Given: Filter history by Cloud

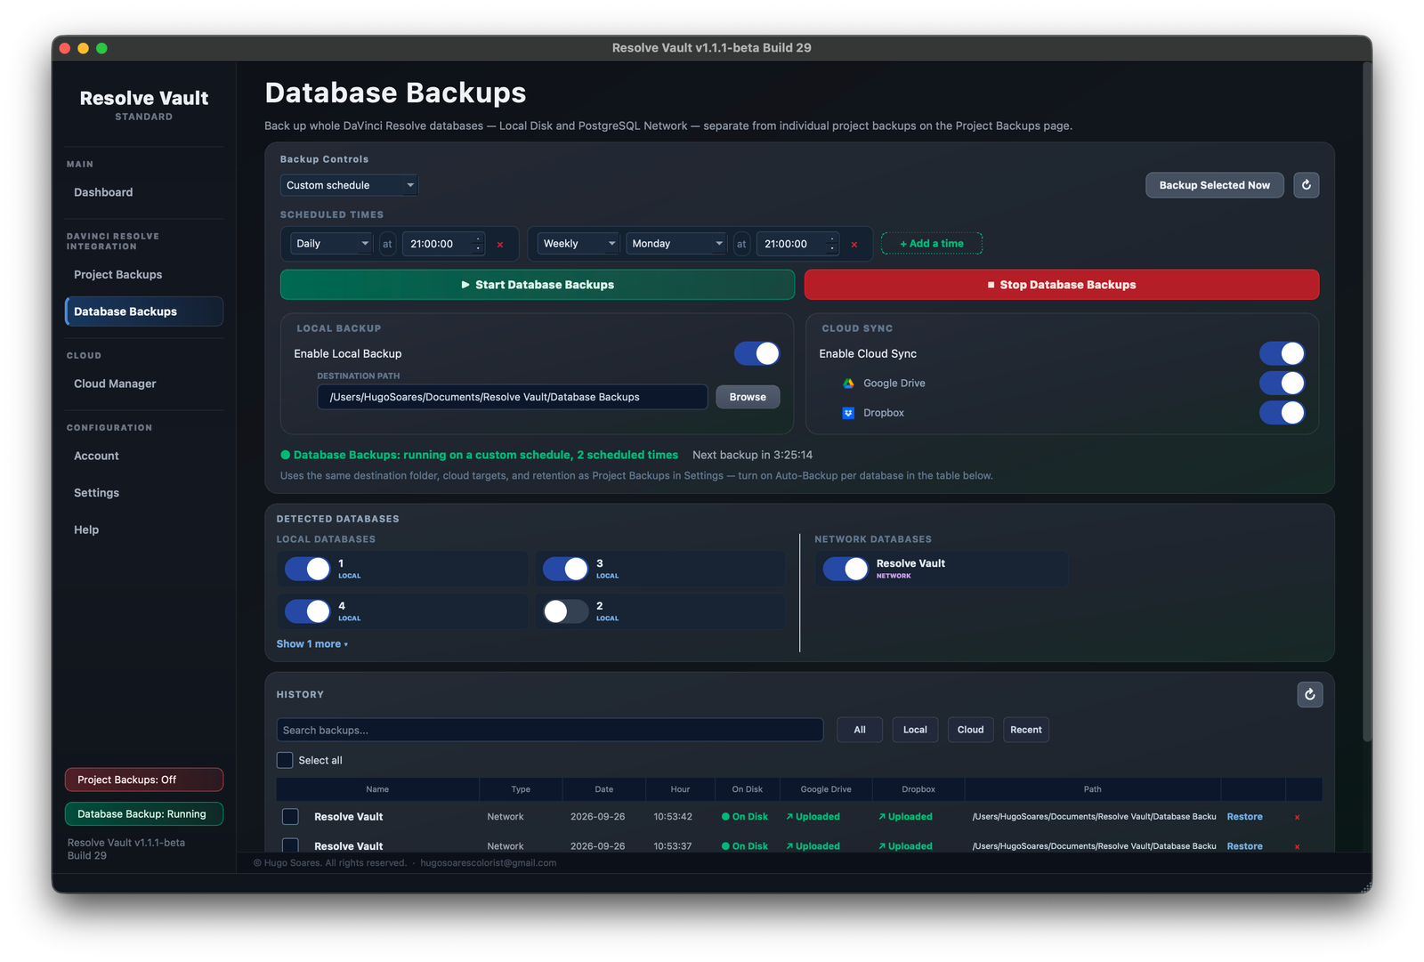Looking at the screenshot, I should [x=970, y=730].
